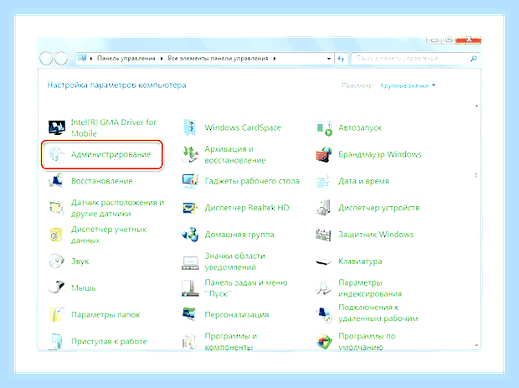This screenshot has width=519, height=388.
Task: Expand the address bar history dropdown arrow
Action: pos(329,59)
